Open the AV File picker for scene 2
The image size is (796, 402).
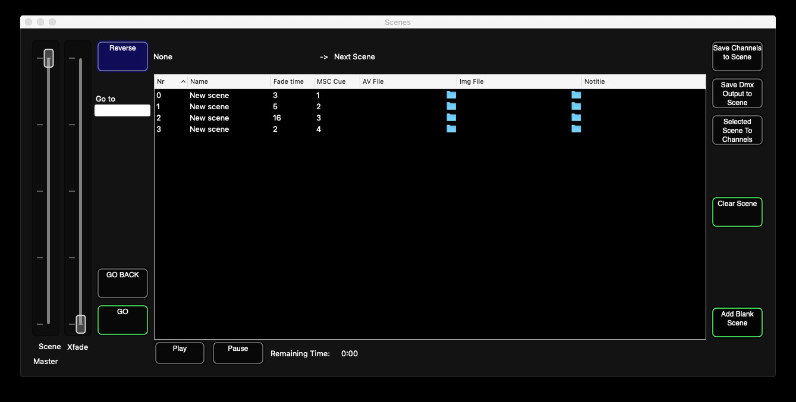pos(451,117)
